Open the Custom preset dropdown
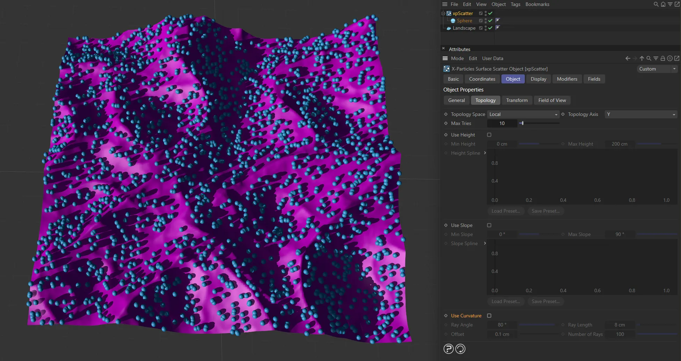 click(657, 69)
